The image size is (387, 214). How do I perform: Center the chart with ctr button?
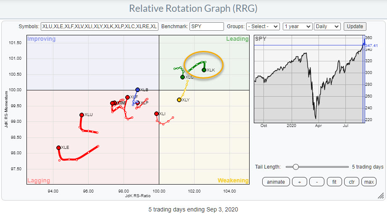point(351,182)
